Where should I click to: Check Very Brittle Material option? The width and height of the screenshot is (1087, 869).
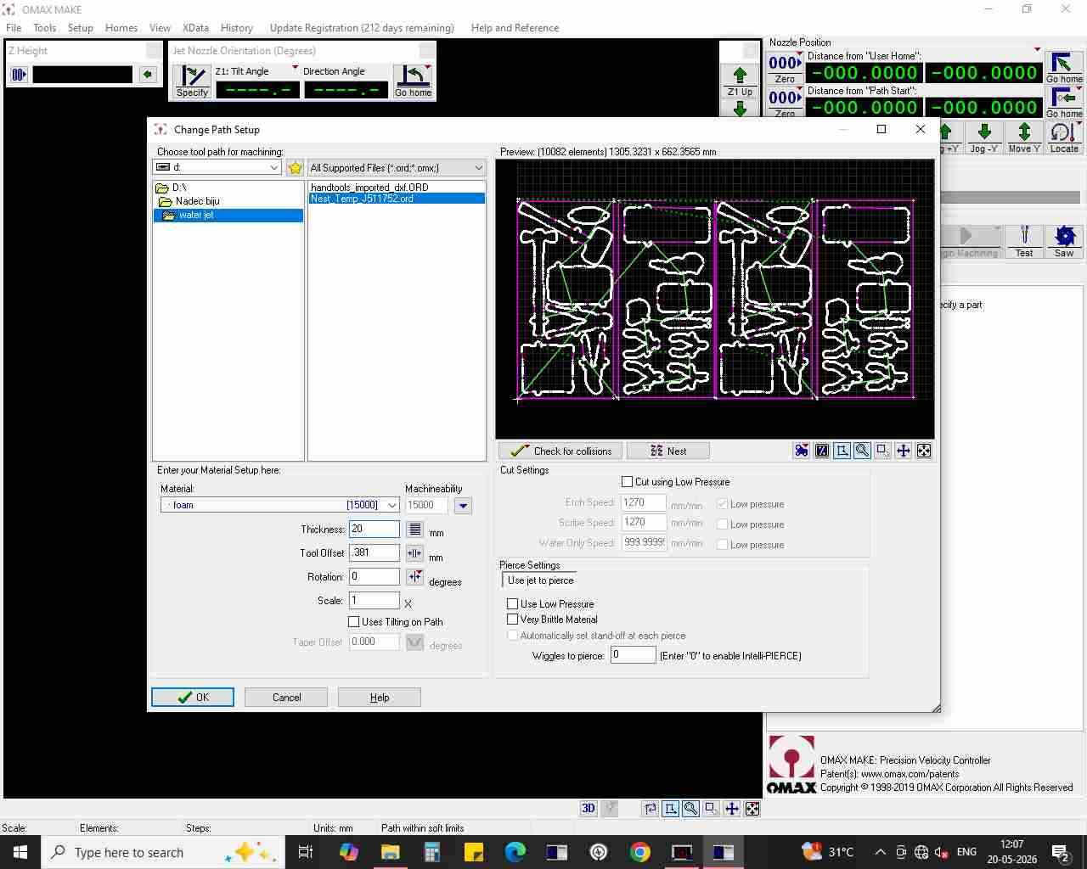(x=513, y=620)
